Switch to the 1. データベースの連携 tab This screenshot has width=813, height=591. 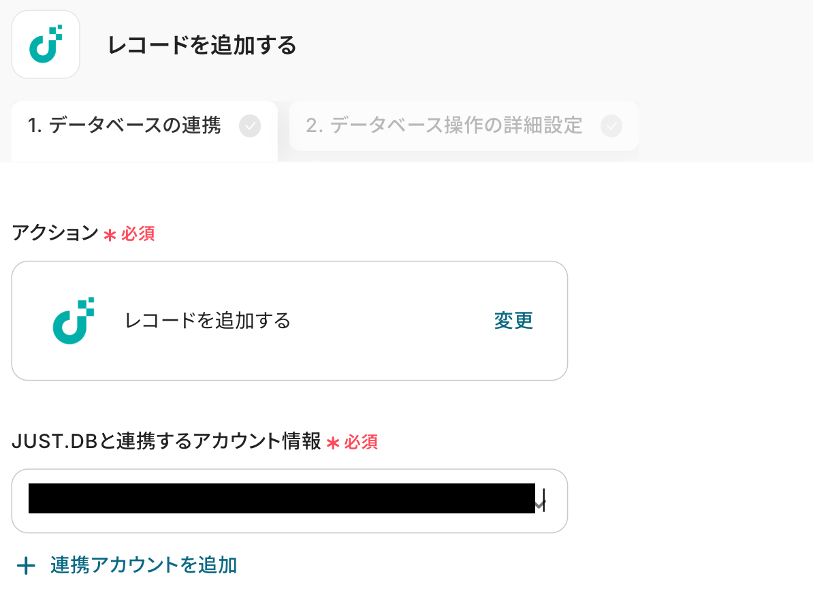125,126
